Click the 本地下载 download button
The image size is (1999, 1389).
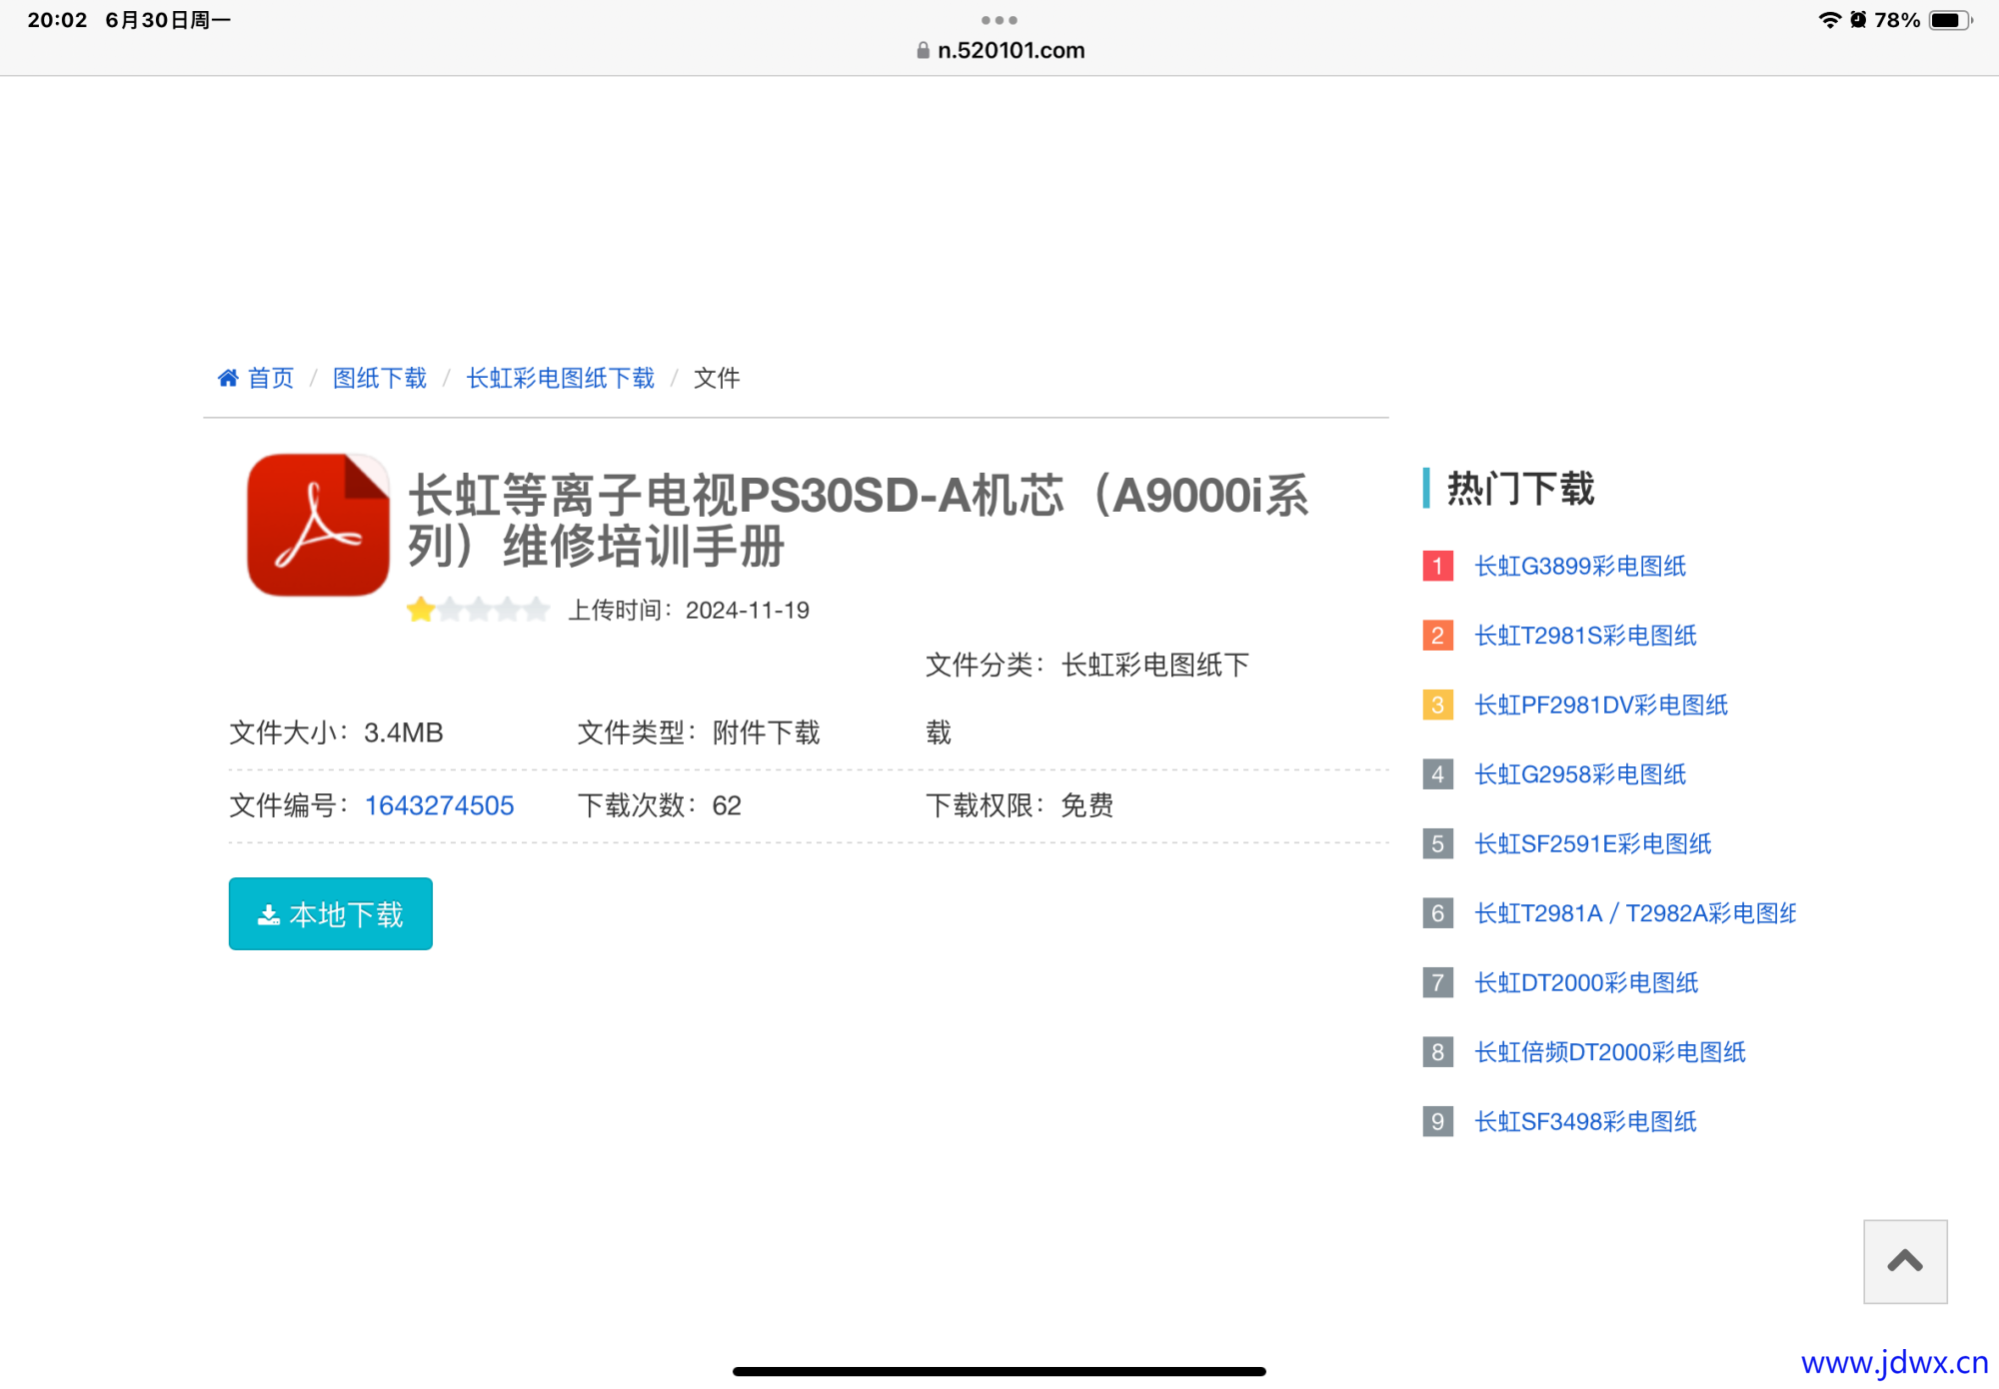pyautogui.click(x=331, y=914)
